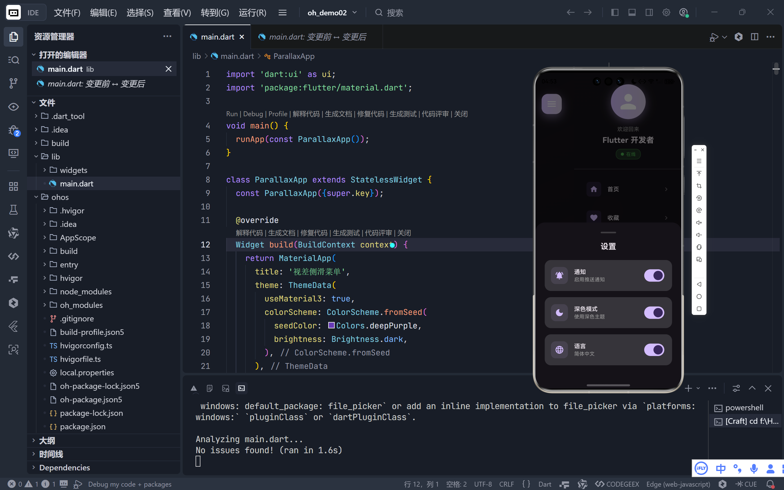784x490 pixels.
Task: Toggle the 语言 language switch
Action: coord(654,350)
